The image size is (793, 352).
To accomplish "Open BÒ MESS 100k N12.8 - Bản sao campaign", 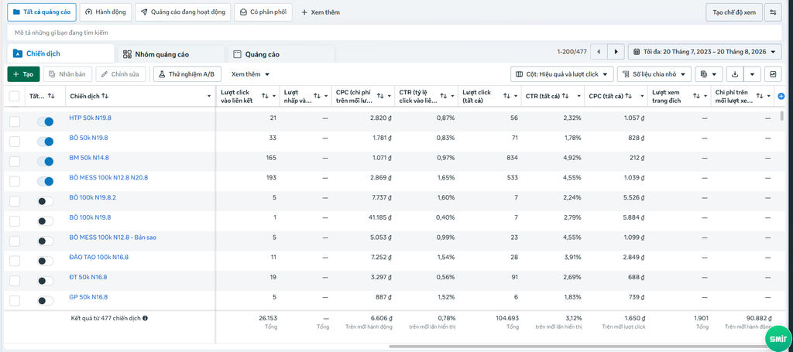I will coord(112,238).
